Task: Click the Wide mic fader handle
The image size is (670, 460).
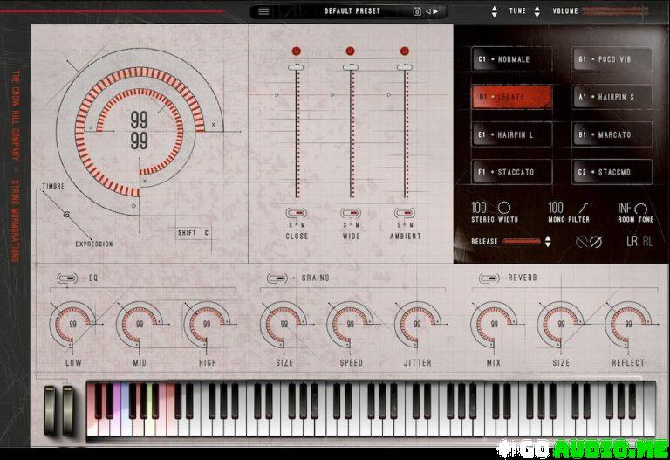Action: (x=351, y=67)
